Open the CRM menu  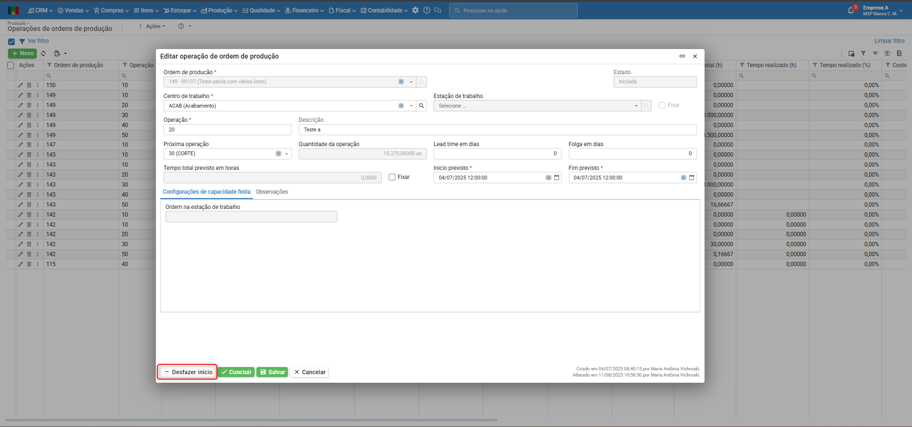tap(40, 10)
